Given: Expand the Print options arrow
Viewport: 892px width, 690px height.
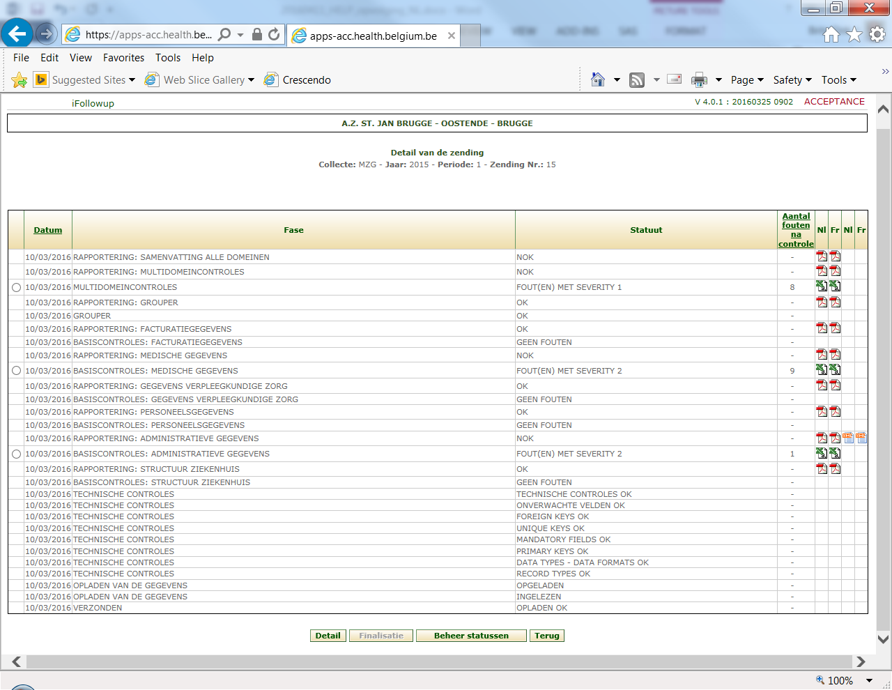Looking at the screenshot, I should [x=718, y=80].
